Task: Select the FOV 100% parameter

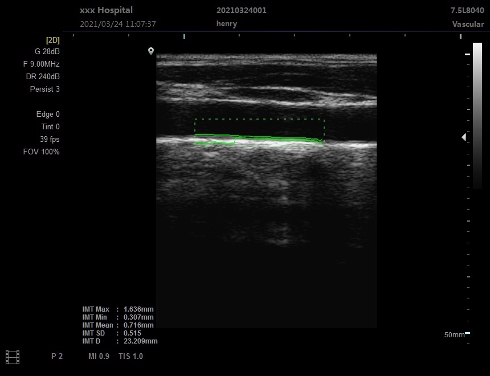Action: coord(41,152)
